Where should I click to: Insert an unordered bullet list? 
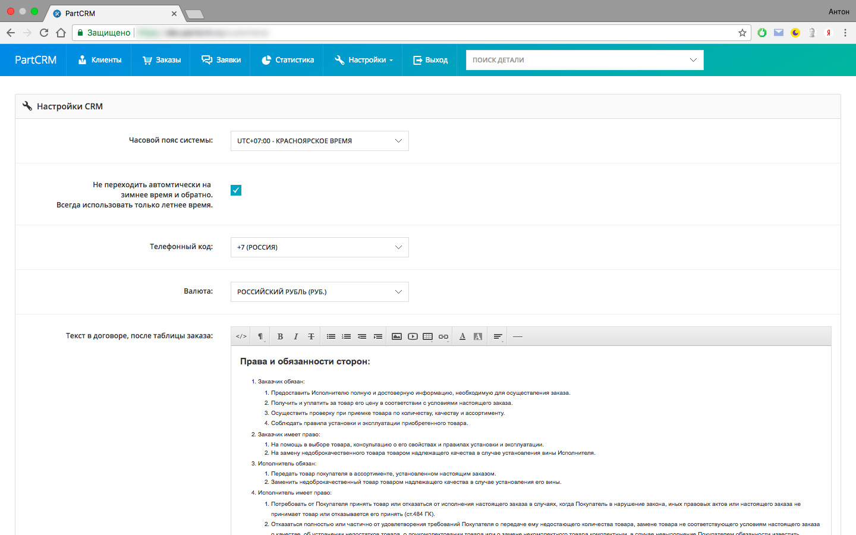click(331, 336)
